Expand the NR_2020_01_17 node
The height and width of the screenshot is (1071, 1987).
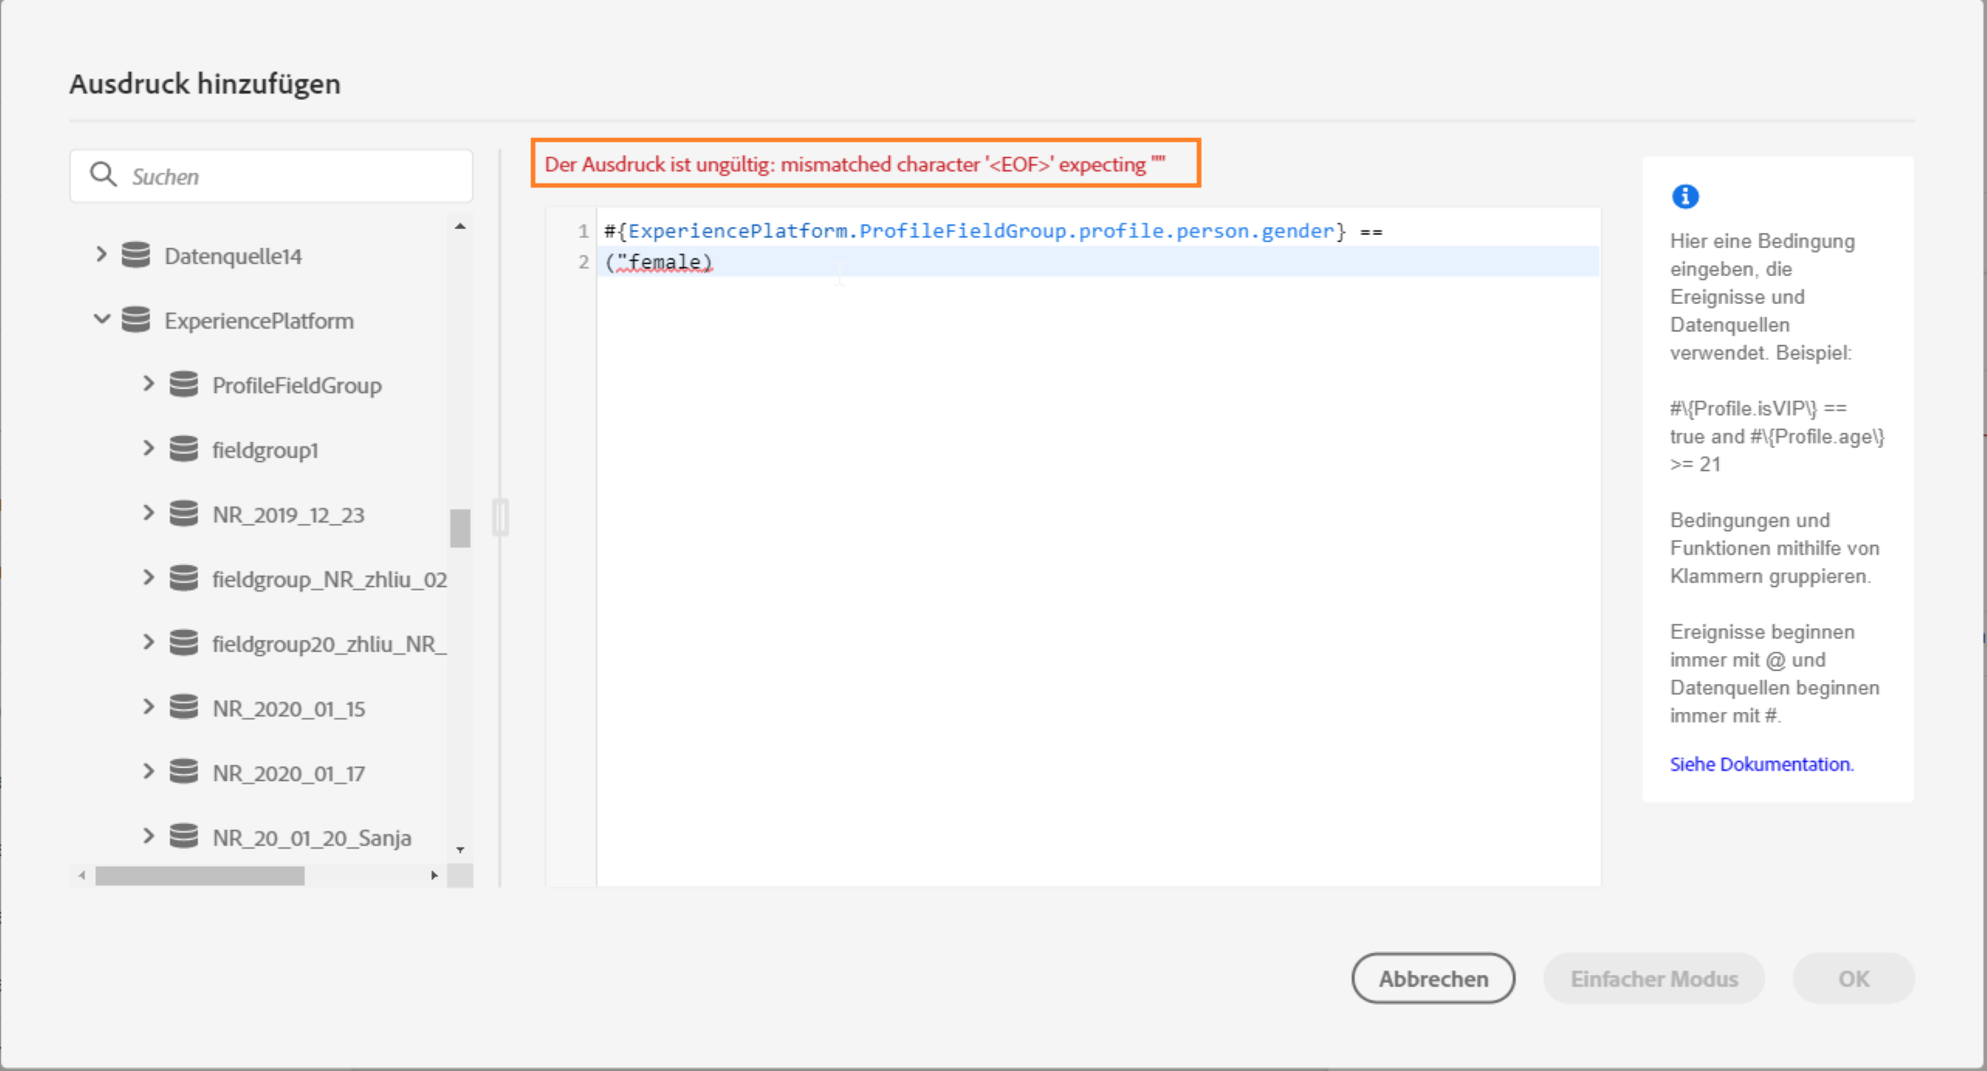tap(148, 771)
